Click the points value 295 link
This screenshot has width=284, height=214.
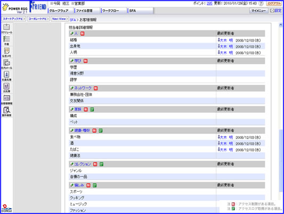(x=209, y=3)
